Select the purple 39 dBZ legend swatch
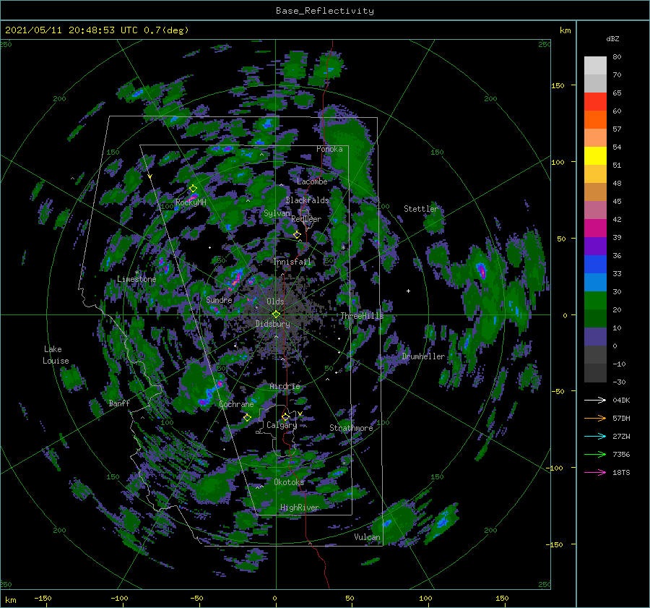This screenshot has width=650, height=608. pos(595,246)
